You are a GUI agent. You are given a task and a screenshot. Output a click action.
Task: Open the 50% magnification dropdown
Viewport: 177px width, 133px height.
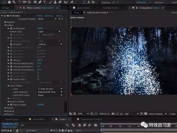point(83,114)
